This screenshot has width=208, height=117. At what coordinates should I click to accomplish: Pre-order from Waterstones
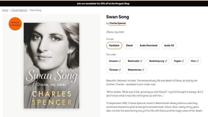[x=136, y=70]
